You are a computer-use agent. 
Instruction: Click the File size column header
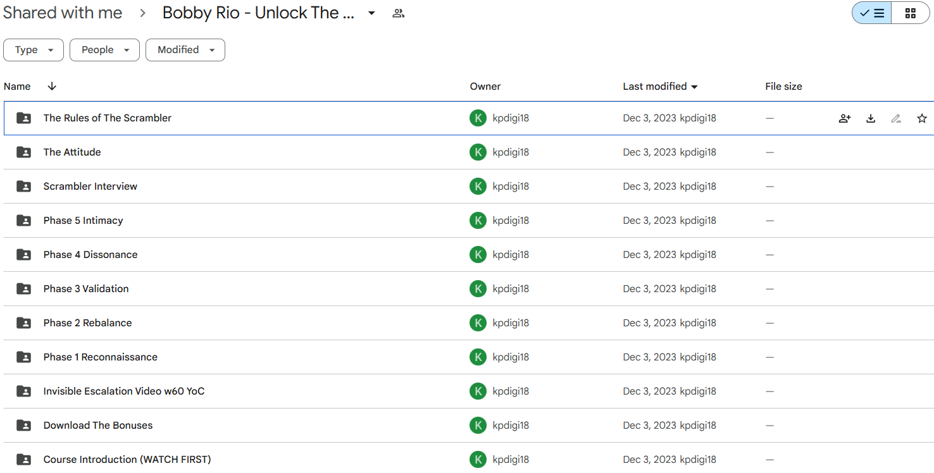783,87
